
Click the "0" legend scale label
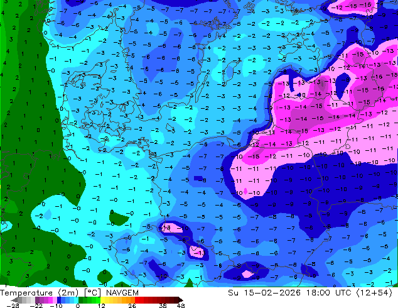pos(78,305)
